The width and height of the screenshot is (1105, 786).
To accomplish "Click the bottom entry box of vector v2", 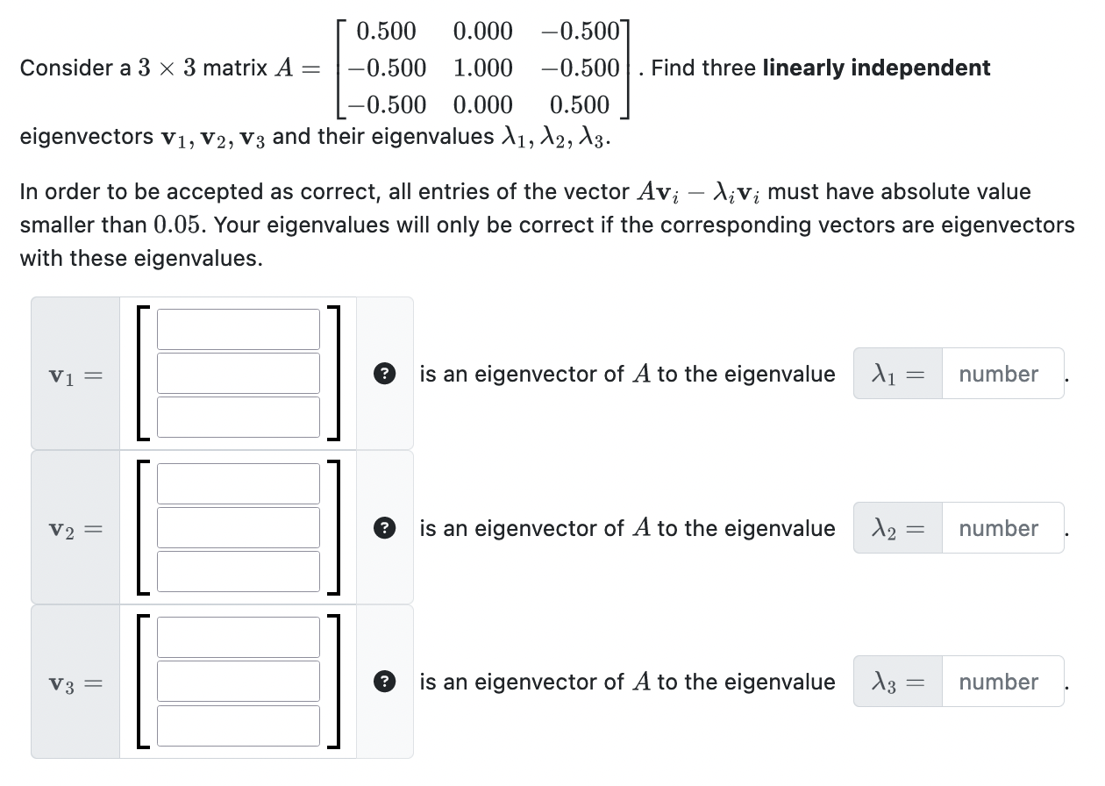I will click(238, 571).
